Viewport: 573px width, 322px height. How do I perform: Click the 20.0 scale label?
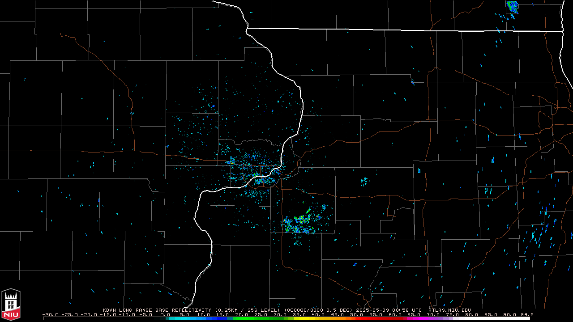click(241, 314)
